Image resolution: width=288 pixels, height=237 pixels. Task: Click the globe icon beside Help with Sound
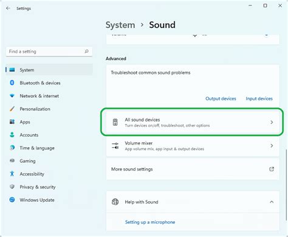tap(115, 202)
